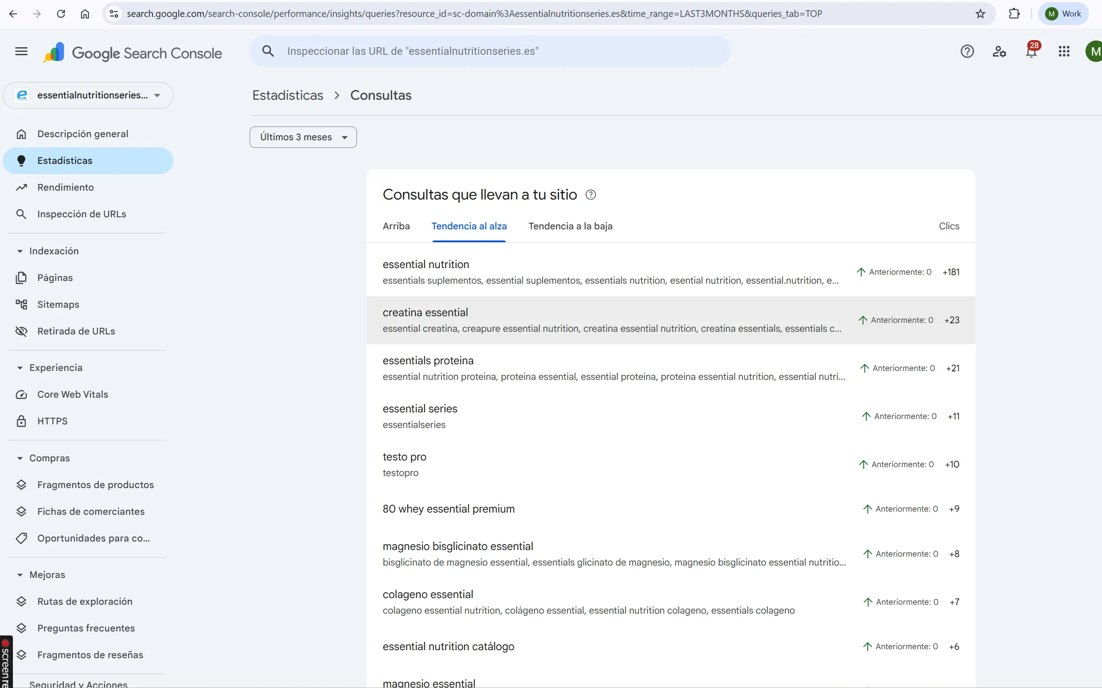The width and height of the screenshot is (1102, 688).
Task: Click the browser address bar URL
Action: tap(474, 14)
